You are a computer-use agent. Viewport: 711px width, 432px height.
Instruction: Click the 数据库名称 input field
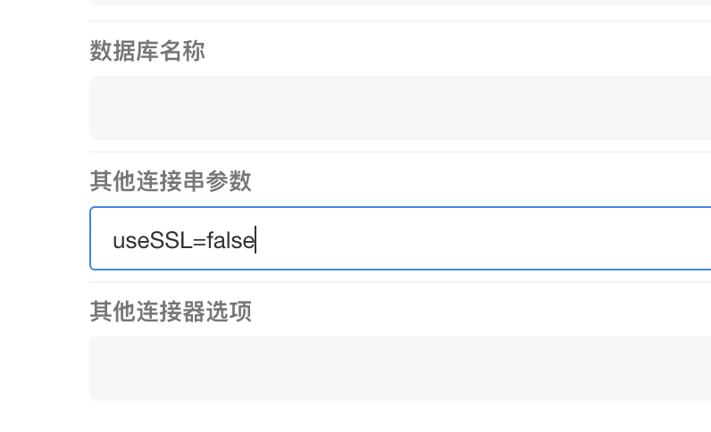click(x=400, y=108)
